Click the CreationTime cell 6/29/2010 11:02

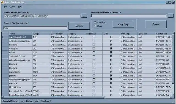(164, 37)
